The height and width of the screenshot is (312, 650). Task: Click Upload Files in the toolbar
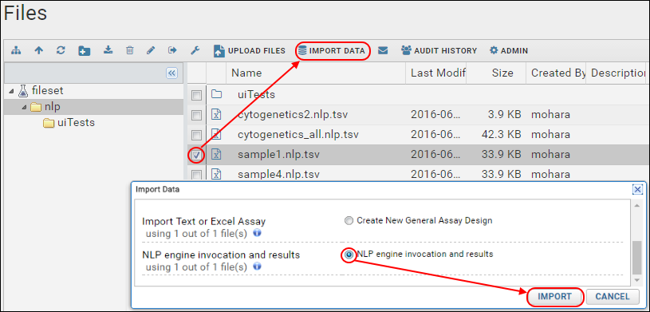pyautogui.click(x=250, y=50)
